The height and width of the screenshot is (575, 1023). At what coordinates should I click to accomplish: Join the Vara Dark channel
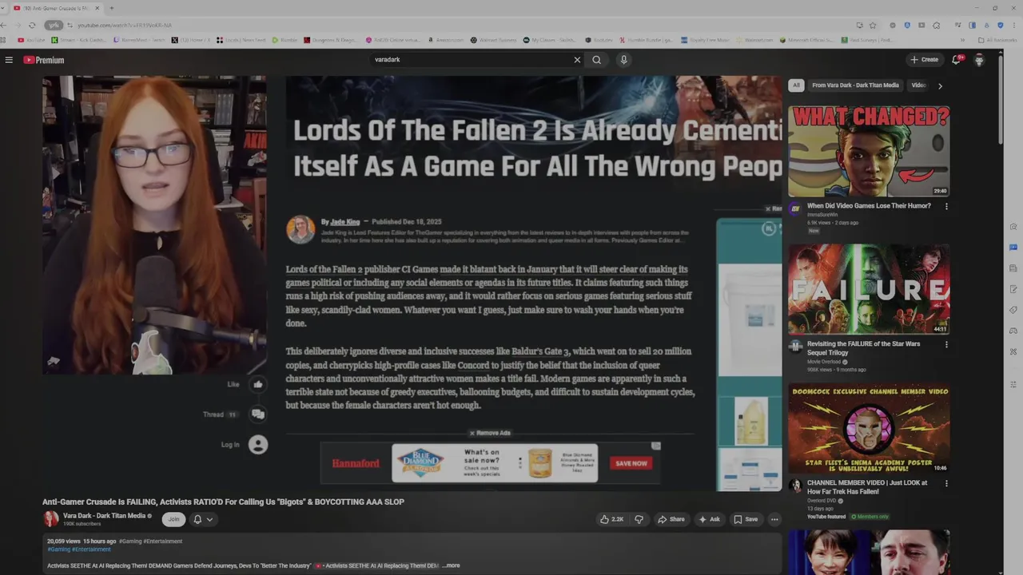tap(173, 519)
